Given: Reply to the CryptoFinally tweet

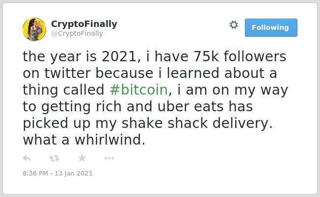Looking at the screenshot, I should (27, 158).
